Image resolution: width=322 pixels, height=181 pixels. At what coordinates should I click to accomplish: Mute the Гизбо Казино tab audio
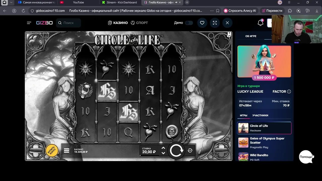pos(176,3)
